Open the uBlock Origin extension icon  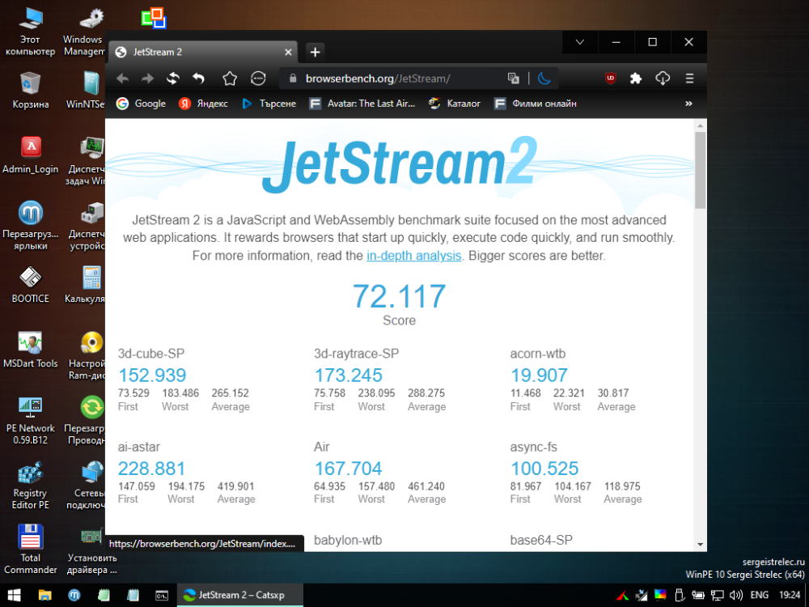click(610, 79)
